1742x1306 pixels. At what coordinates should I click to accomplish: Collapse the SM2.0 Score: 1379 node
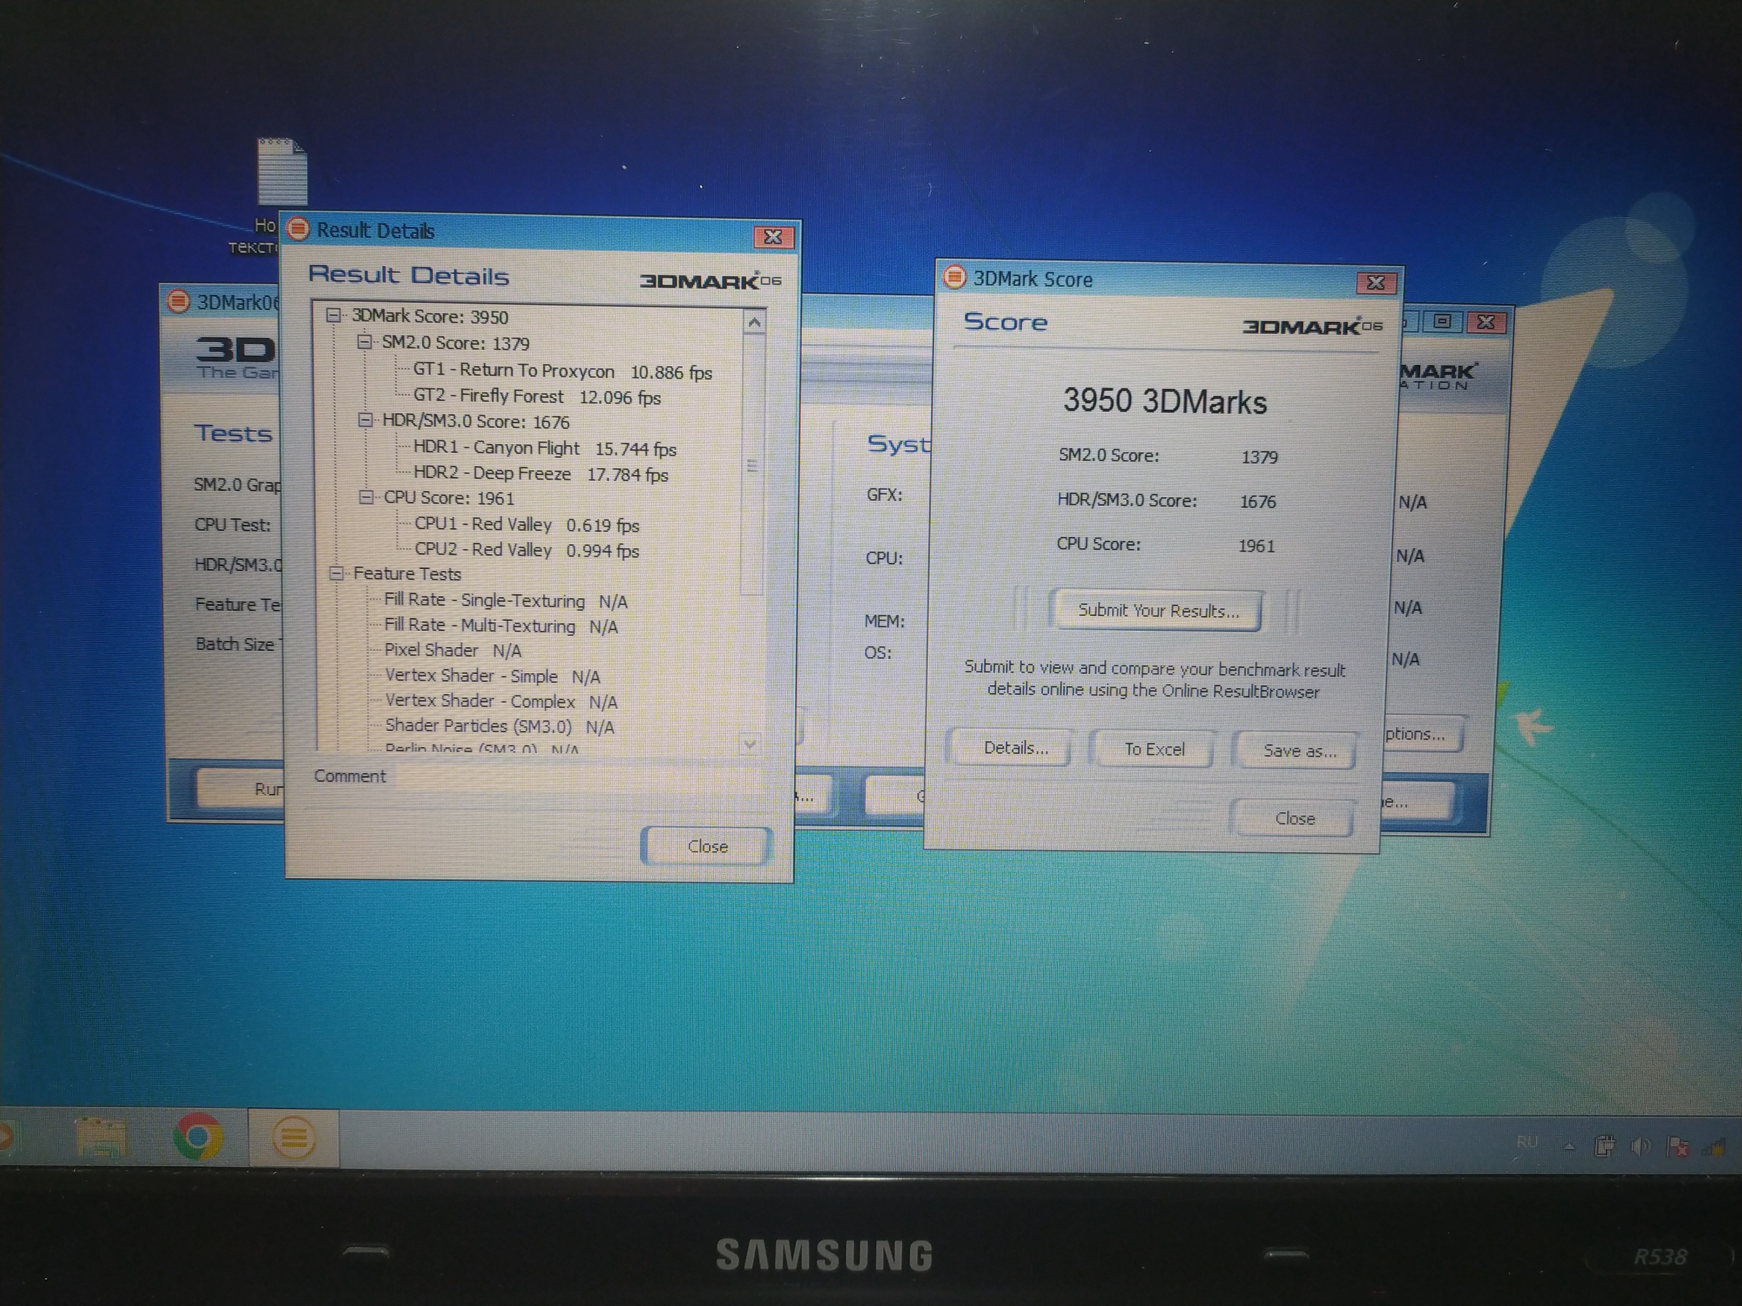point(364,342)
